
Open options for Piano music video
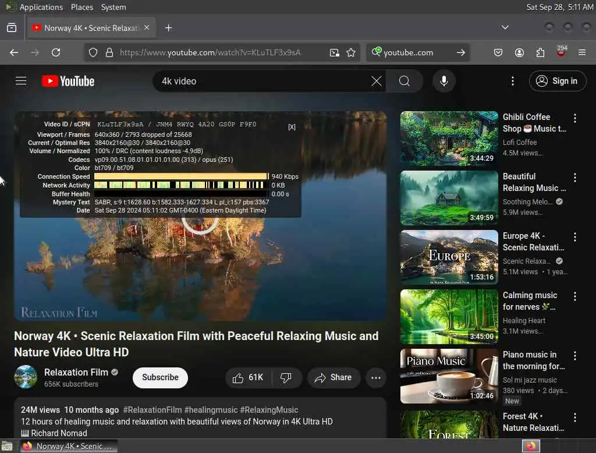pos(574,356)
